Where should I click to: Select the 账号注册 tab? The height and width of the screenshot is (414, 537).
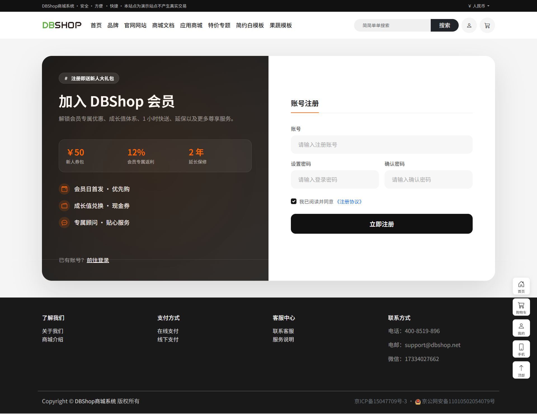pos(305,104)
